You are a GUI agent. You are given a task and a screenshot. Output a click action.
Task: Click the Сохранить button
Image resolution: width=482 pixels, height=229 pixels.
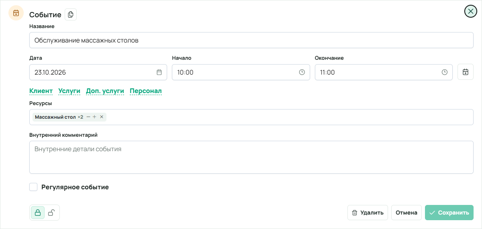pyautogui.click(x=449, y=213)
